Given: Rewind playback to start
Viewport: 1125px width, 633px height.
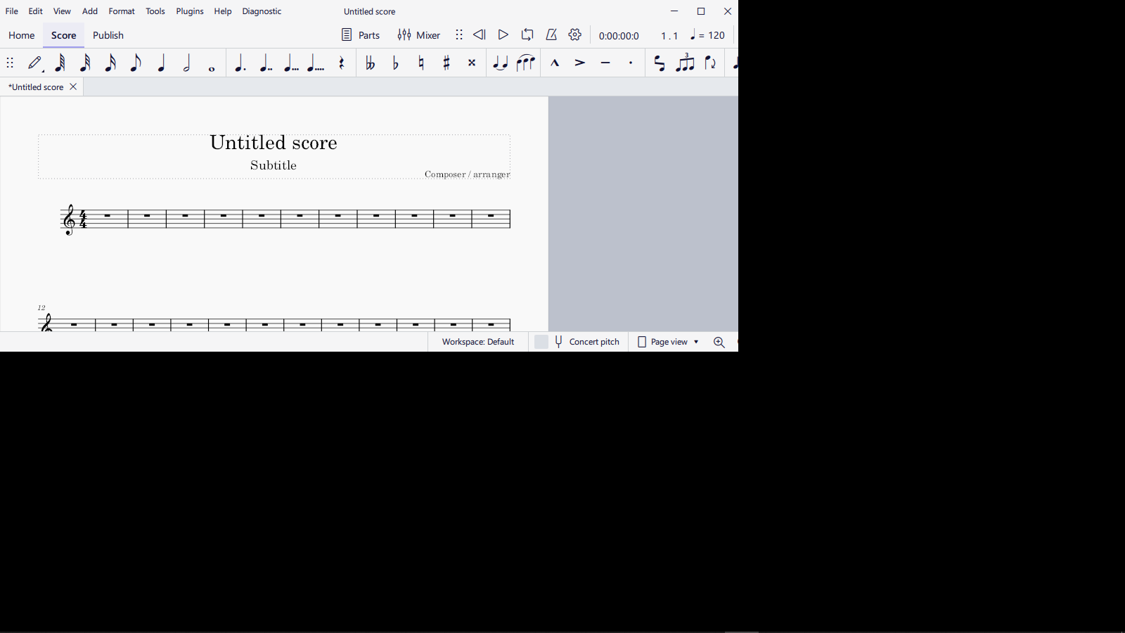Looking at the screenshot, I should pos(480,35).
